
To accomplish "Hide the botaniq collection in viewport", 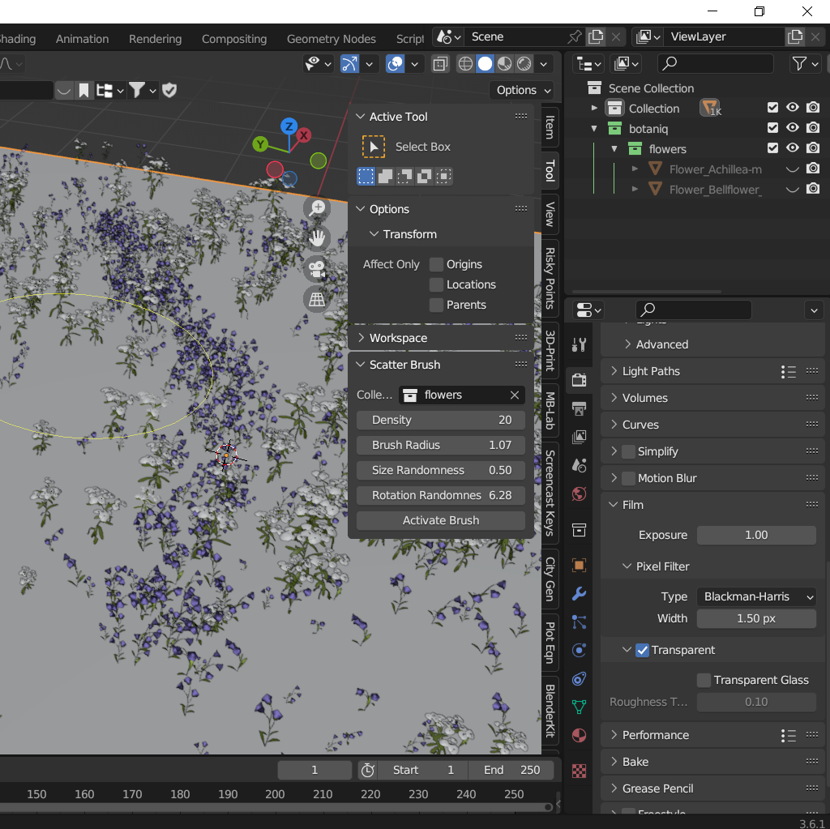I will [792, 127].
